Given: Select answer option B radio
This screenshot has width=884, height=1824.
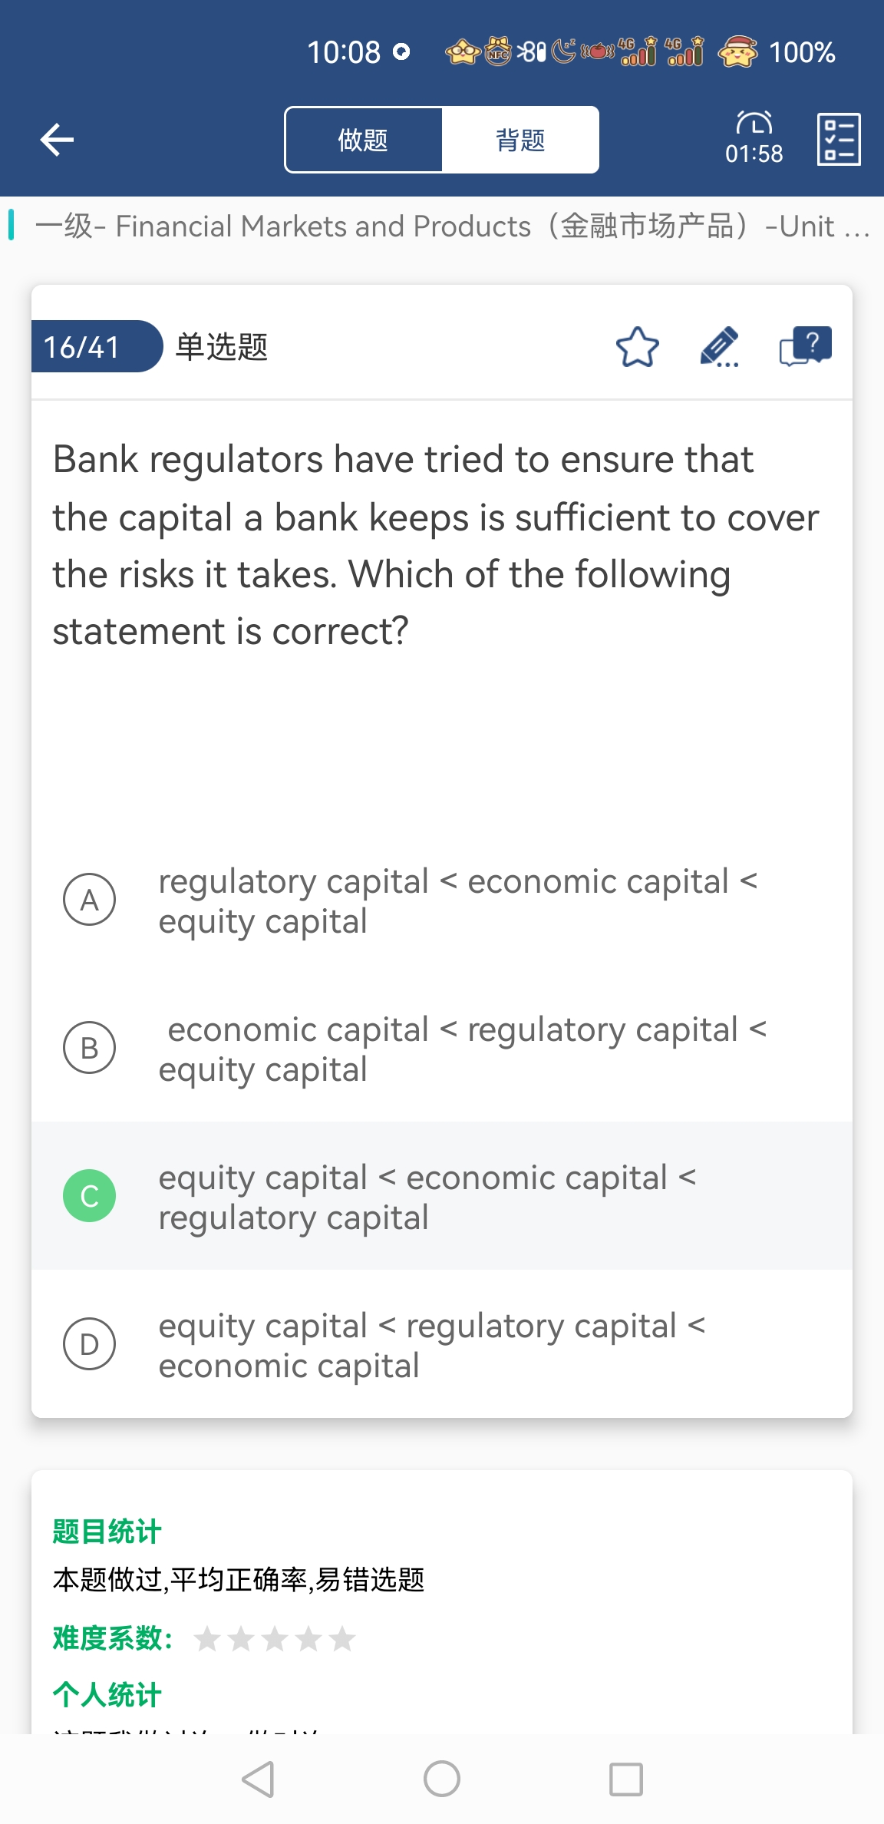Looking at the screenshot, I should [x=90, y=1047].
